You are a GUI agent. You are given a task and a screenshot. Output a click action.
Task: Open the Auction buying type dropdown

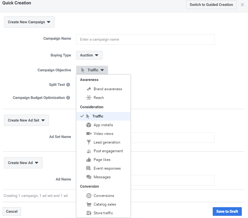pos(89,55)
